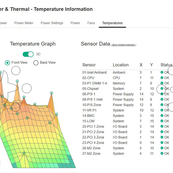Open the Power Meter tab
Image resolution: width=173 pixels, height=173 pixels.
[24, 23]
